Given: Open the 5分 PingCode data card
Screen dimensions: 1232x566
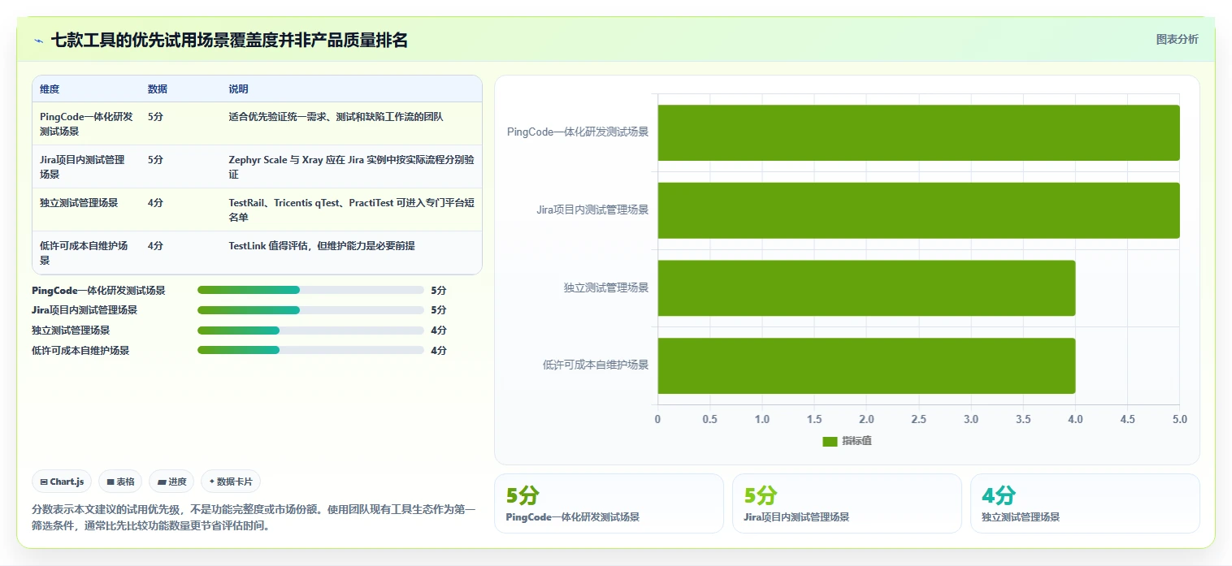Looking at the screenshot, I should (609, 503).
